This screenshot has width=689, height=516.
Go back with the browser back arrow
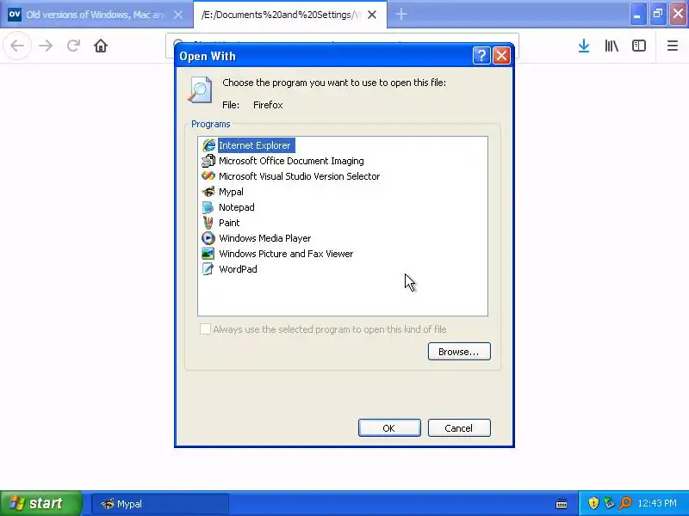[x=17, y=46]
